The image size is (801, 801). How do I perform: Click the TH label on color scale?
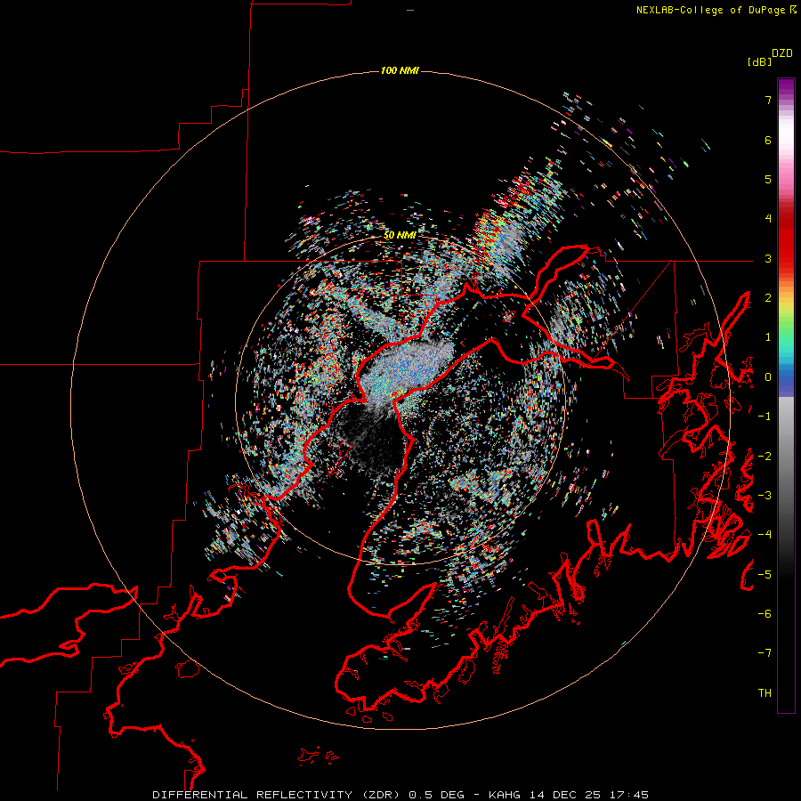click(x=765, y=693)
